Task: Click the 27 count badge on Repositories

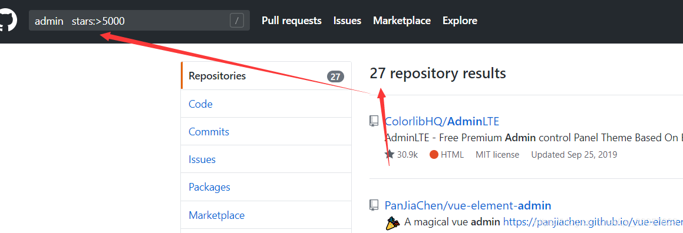Action: [x=335, y=77]
